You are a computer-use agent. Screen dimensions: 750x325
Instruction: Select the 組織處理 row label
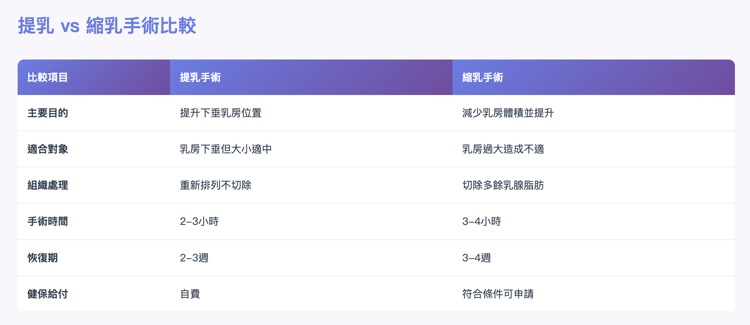click(x=47, y=185)
